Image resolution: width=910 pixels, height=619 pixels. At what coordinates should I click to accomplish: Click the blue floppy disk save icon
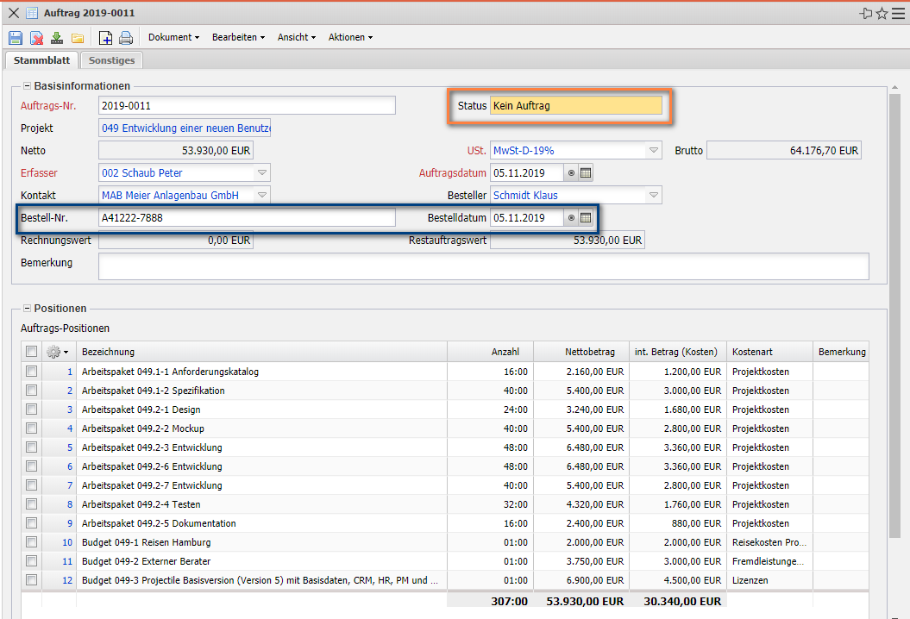[15, 38]
